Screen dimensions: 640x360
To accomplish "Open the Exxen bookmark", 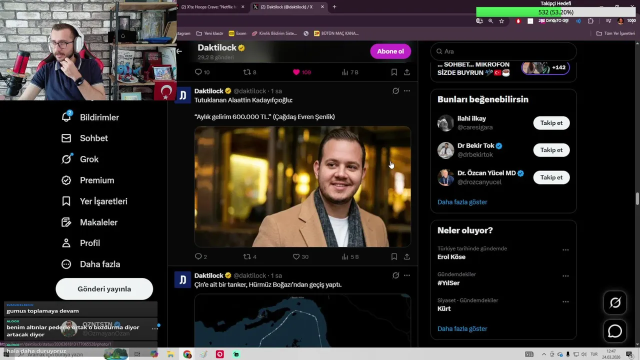I will (x=237, y=33).
